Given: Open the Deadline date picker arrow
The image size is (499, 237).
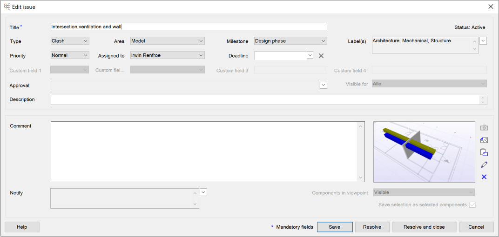Looking at the screenshot, I should point(310,55).
